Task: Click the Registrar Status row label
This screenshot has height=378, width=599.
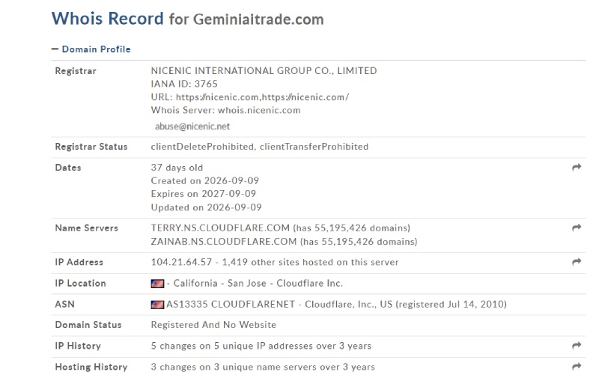Action: 91,147
